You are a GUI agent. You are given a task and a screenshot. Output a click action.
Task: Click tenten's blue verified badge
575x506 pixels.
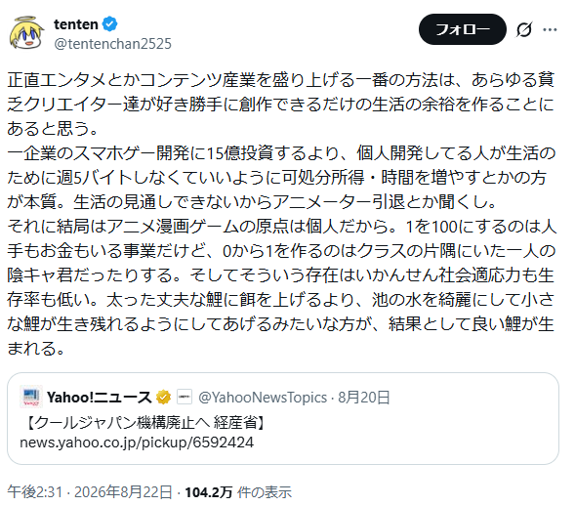click(x=109, y=24)
